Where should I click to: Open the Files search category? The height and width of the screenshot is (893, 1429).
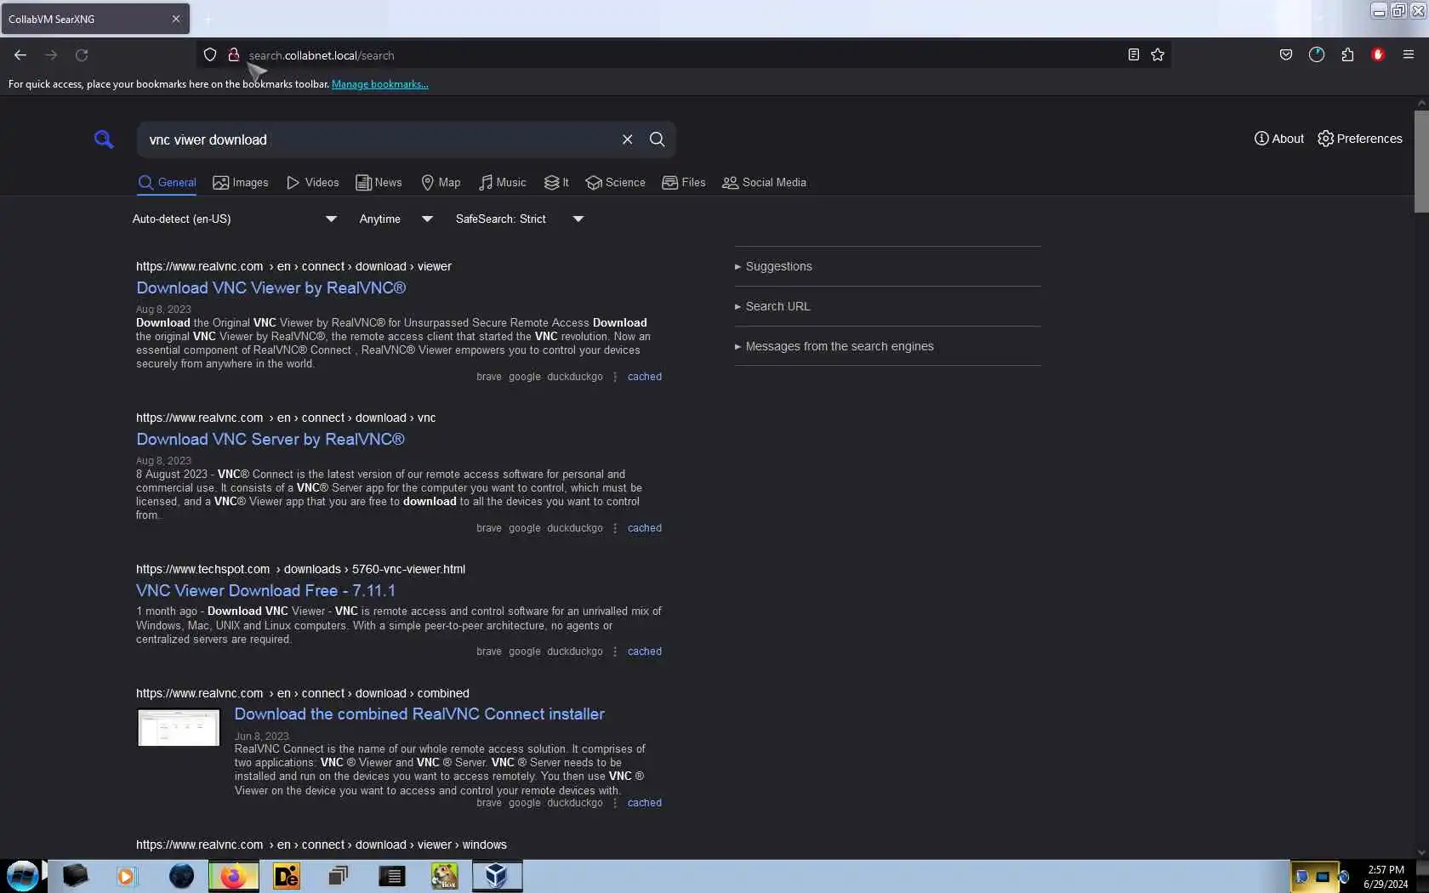(684, 183)
